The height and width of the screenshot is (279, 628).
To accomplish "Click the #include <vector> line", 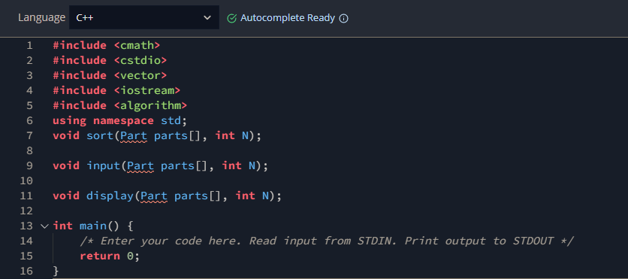I will (110, 75).
